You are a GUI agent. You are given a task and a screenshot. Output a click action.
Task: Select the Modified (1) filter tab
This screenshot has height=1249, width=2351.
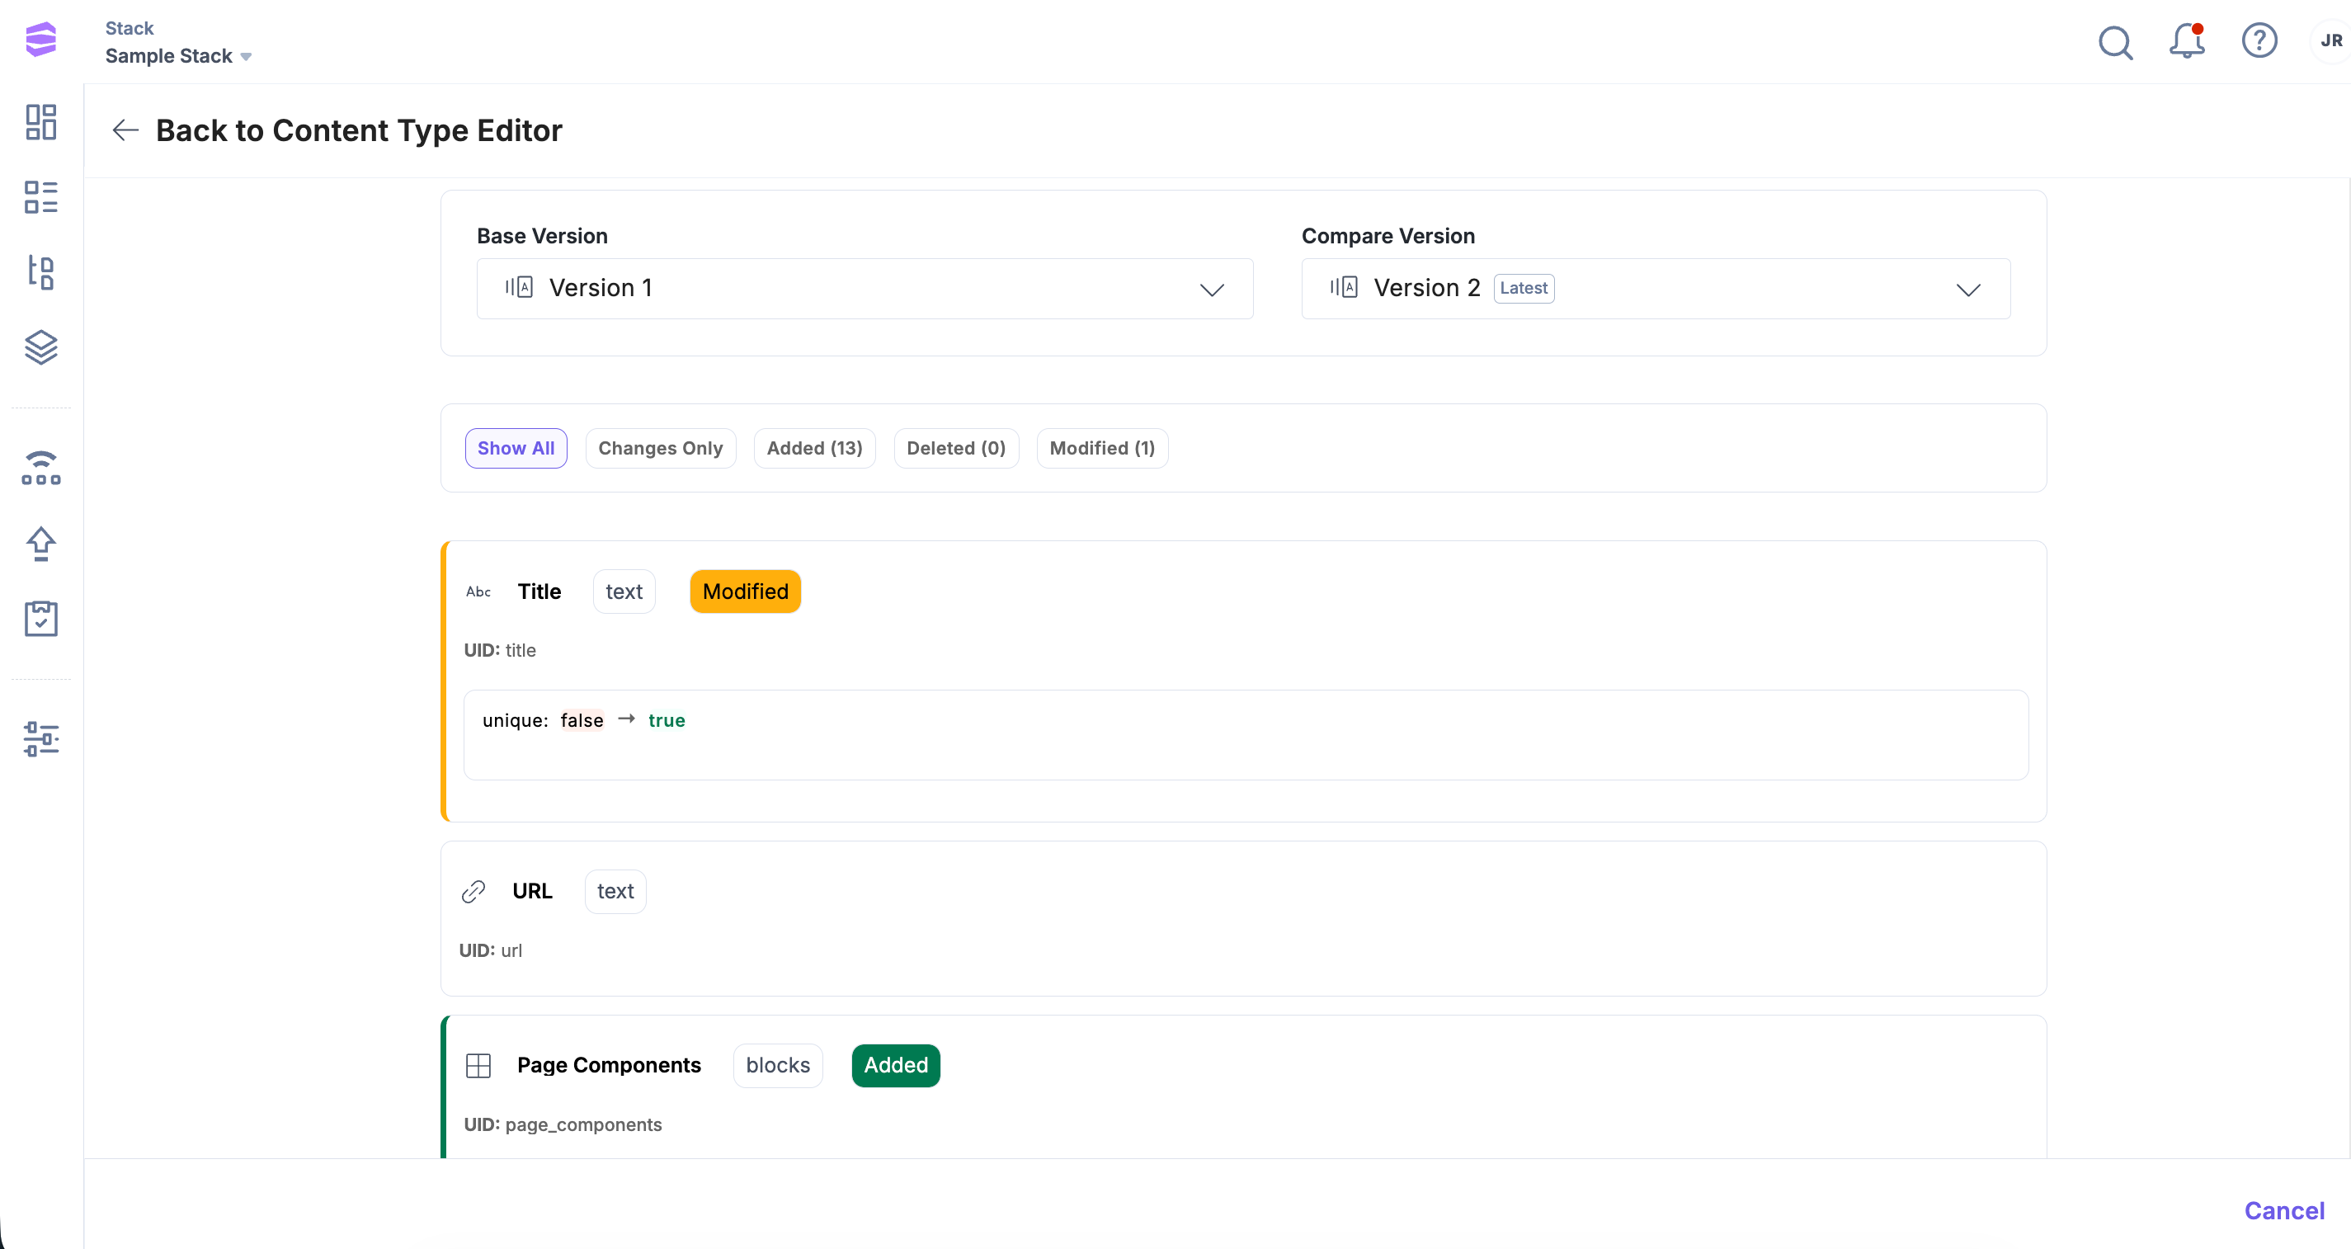1101,448
